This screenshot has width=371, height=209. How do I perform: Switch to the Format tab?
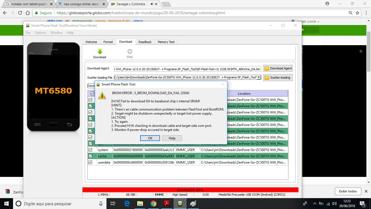(x=108, y=42)
